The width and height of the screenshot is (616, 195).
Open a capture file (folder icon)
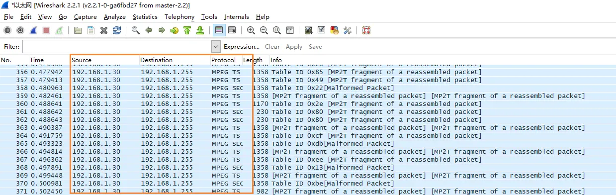[x=78, y=30]
